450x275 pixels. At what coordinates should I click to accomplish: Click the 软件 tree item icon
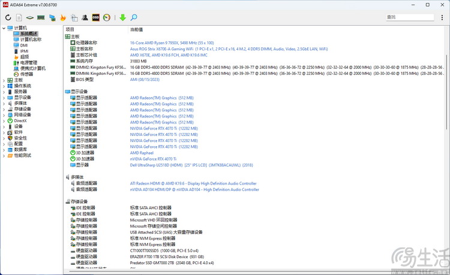point(10,132)
